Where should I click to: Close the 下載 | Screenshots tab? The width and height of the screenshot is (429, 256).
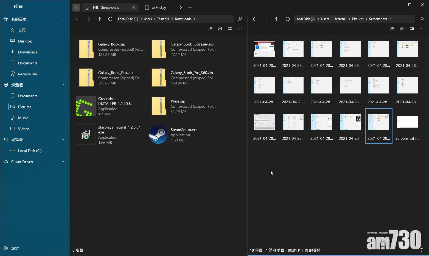134,8
